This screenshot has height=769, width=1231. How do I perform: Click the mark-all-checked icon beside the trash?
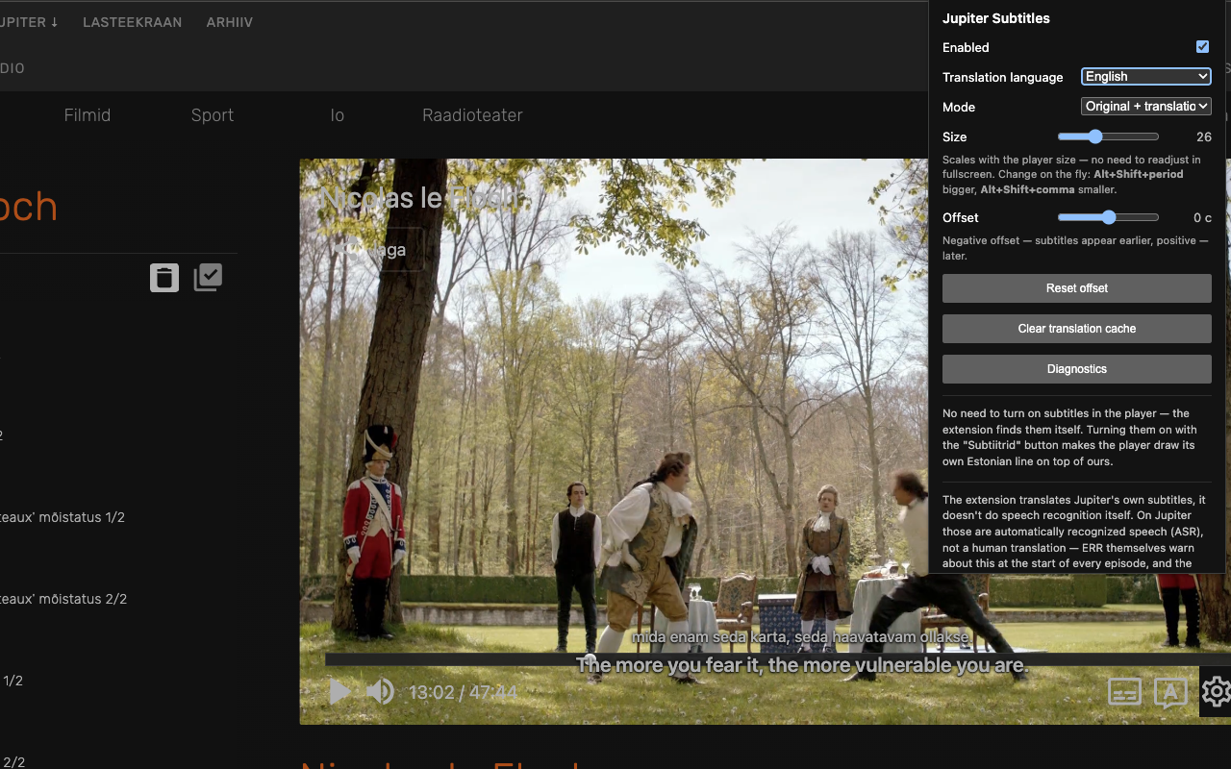coord(208,278)
